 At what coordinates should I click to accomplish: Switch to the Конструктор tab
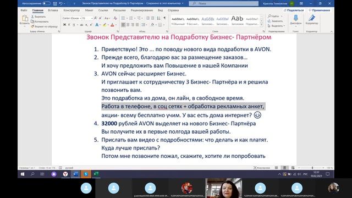pyautogui.click(x=71, y=10)
